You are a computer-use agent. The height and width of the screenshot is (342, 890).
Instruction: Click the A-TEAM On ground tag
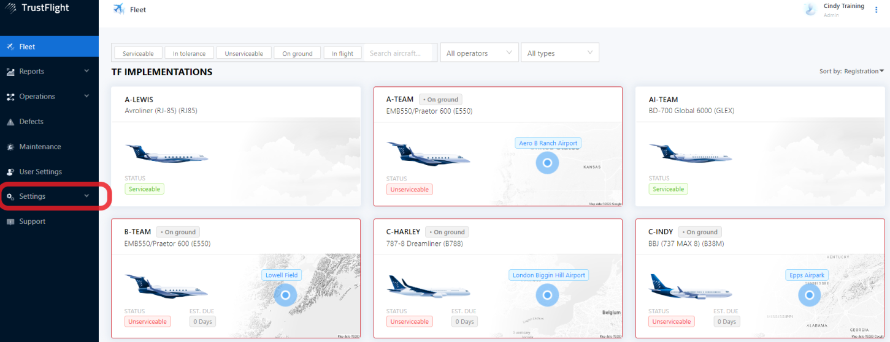pos(440,99)
